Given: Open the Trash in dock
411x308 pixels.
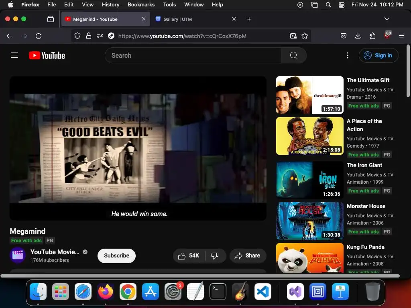Looking at the screenshot, I should (x=373, y=292).
